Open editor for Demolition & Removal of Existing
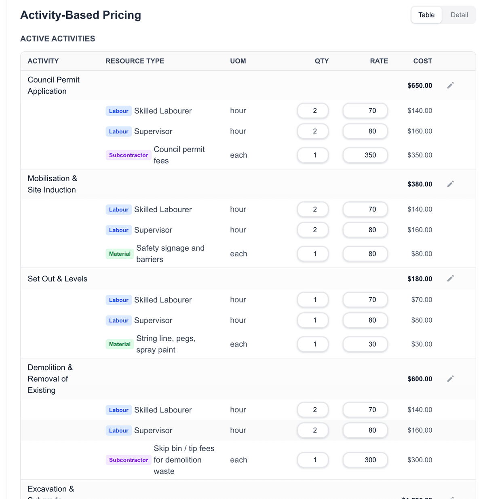 450,379
